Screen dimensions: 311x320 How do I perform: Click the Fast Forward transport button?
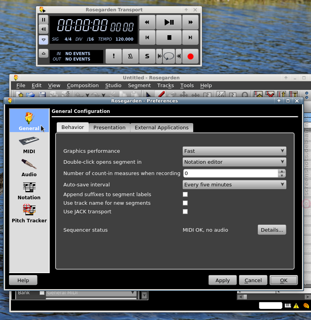pos(190,22)
